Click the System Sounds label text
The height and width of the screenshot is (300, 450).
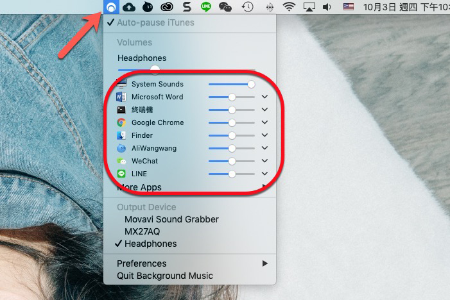(x=157, y=84)
